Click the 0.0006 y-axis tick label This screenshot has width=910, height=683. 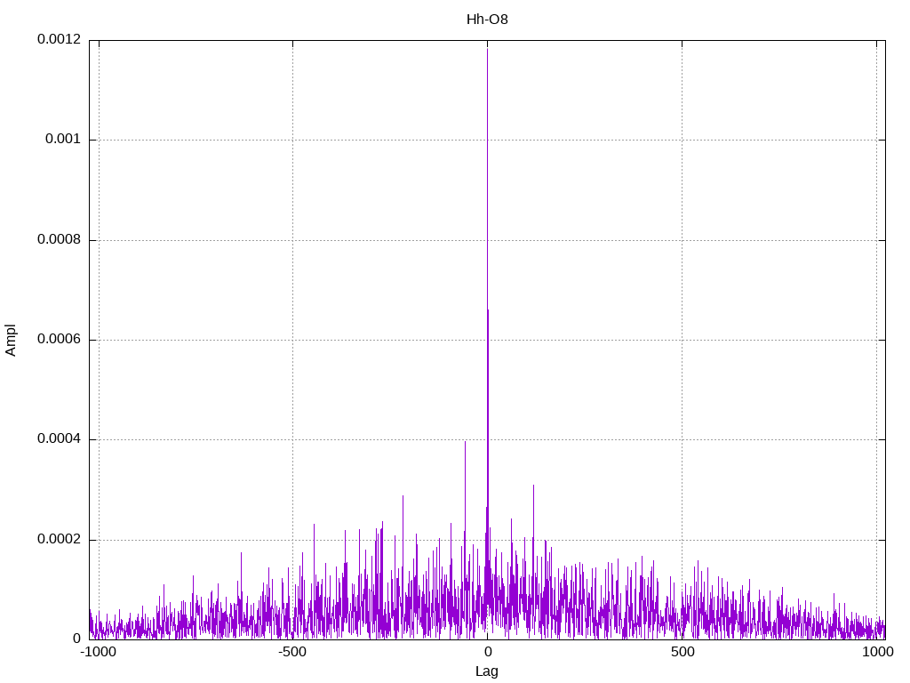coord(59,340)
